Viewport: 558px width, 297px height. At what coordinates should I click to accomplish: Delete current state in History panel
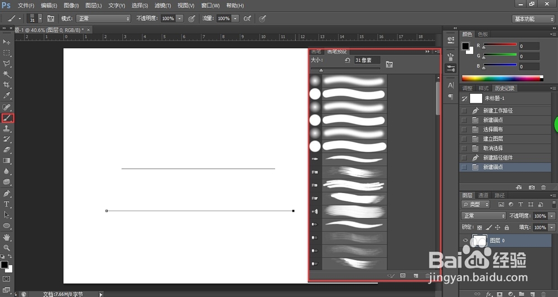click(x=543, y=187)
